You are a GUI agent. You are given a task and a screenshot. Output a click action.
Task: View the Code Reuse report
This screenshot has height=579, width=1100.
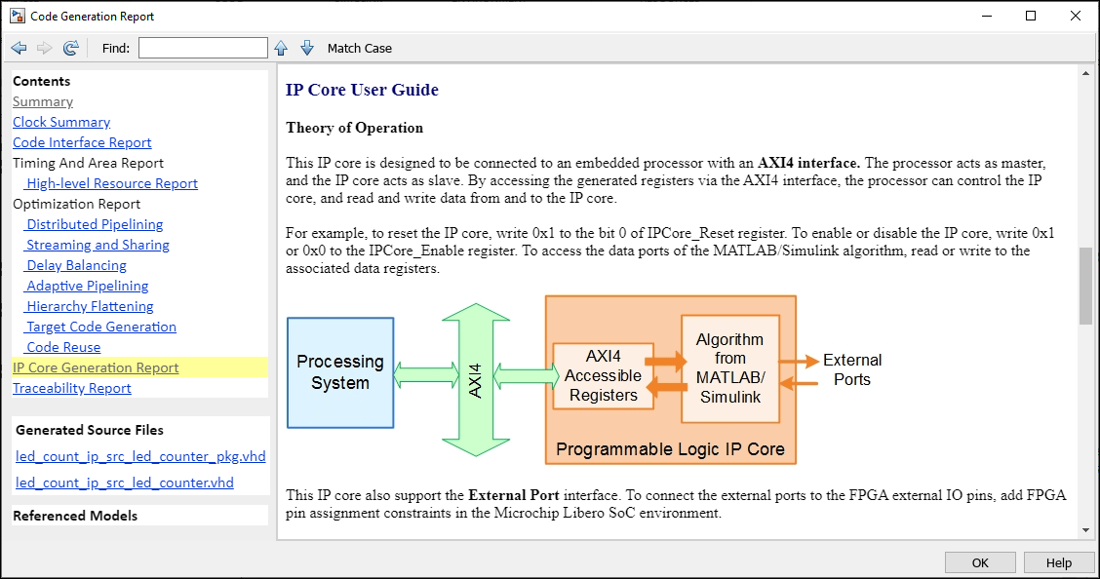(62, 346)
